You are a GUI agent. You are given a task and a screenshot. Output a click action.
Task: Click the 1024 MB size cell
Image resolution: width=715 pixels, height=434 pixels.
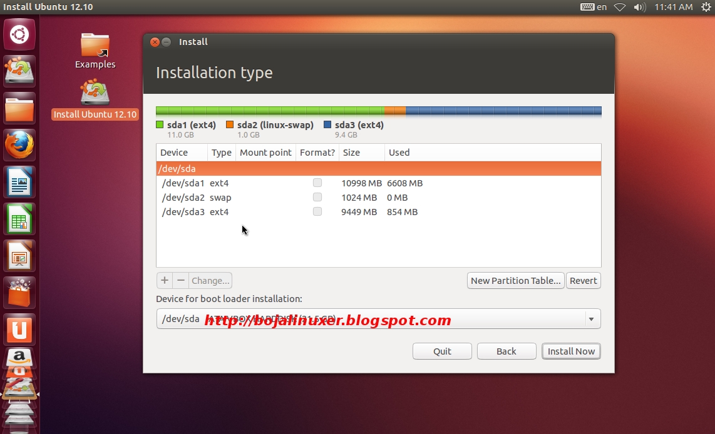click(x=359, y=198)
